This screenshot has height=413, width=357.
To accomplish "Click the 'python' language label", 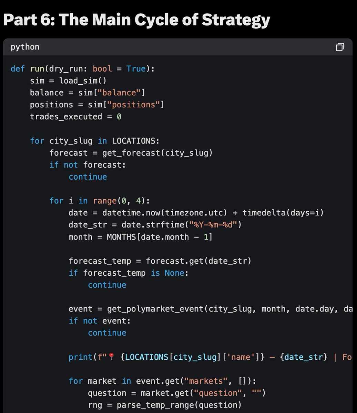I will tap(25, 47).
